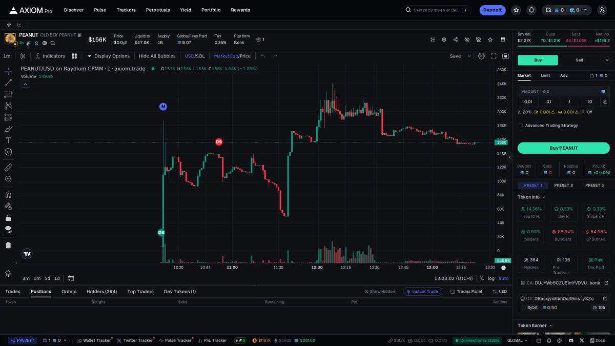Copy the OLD BOY PEANUT token name
Image resolution: width=615 pixels, height=346 pixels.
[x=79, y=35]
